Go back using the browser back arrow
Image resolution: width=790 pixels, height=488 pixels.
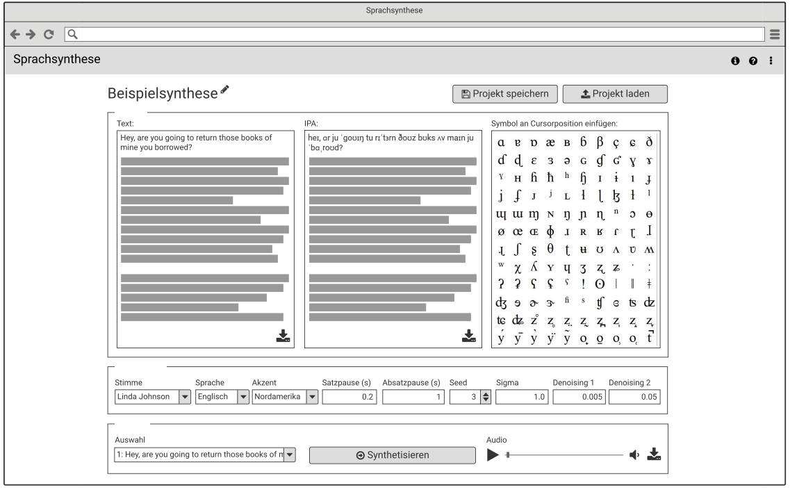point(15,33)
